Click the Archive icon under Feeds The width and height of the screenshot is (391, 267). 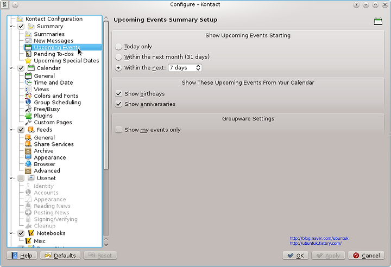pos(28,151)
